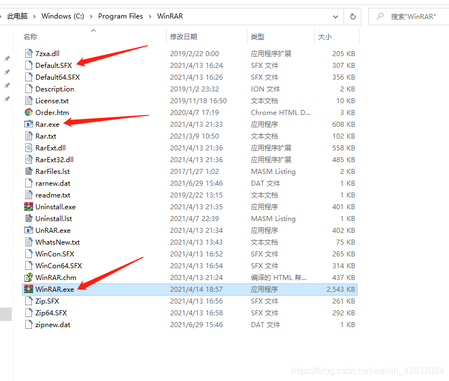This screenshot has height=381, width=449.
Task: Click the 2,543 KB size cell
Action: pyautogui.click(x=341, y=289)
